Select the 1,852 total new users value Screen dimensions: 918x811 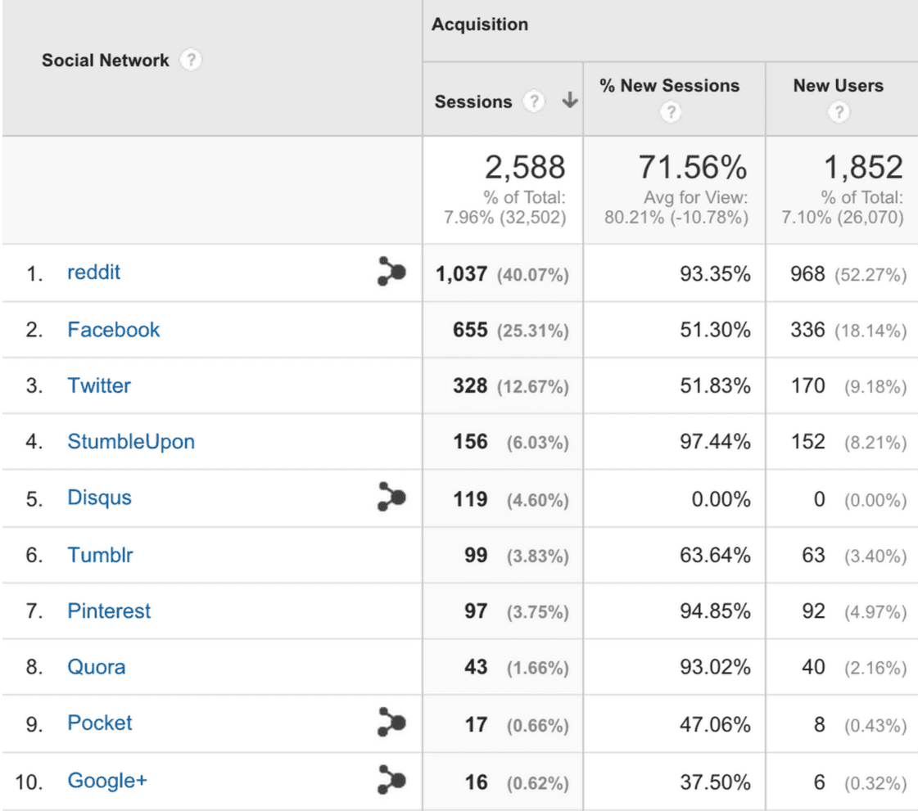pos(864,167)
